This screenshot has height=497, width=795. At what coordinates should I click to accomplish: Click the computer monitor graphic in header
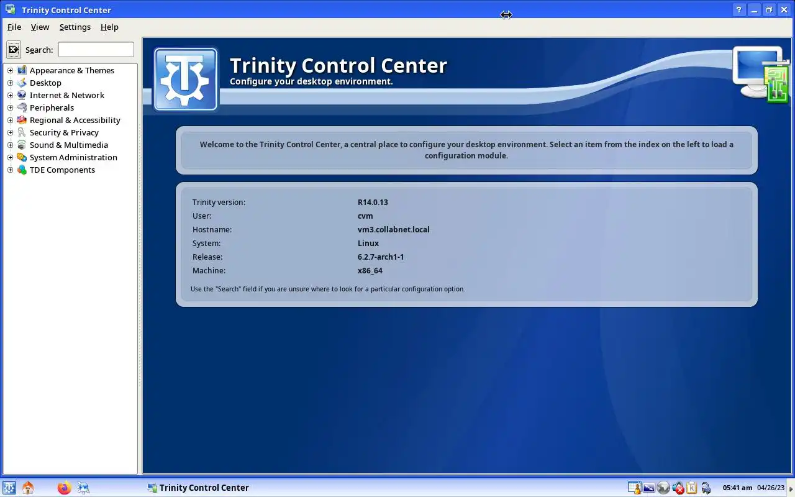[760, 73]
